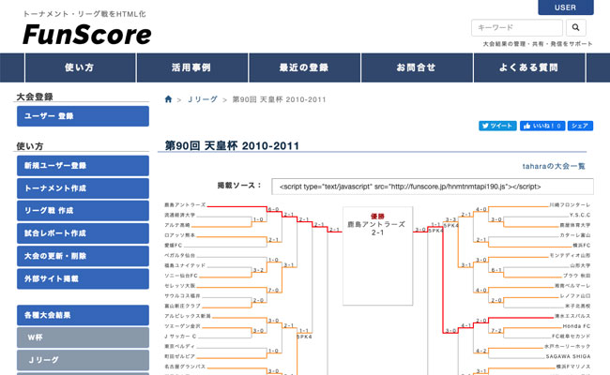610x375 pixels.
Task: Click the 試合レポート作成 sidebar button
Action: click(x=83, y=232)
